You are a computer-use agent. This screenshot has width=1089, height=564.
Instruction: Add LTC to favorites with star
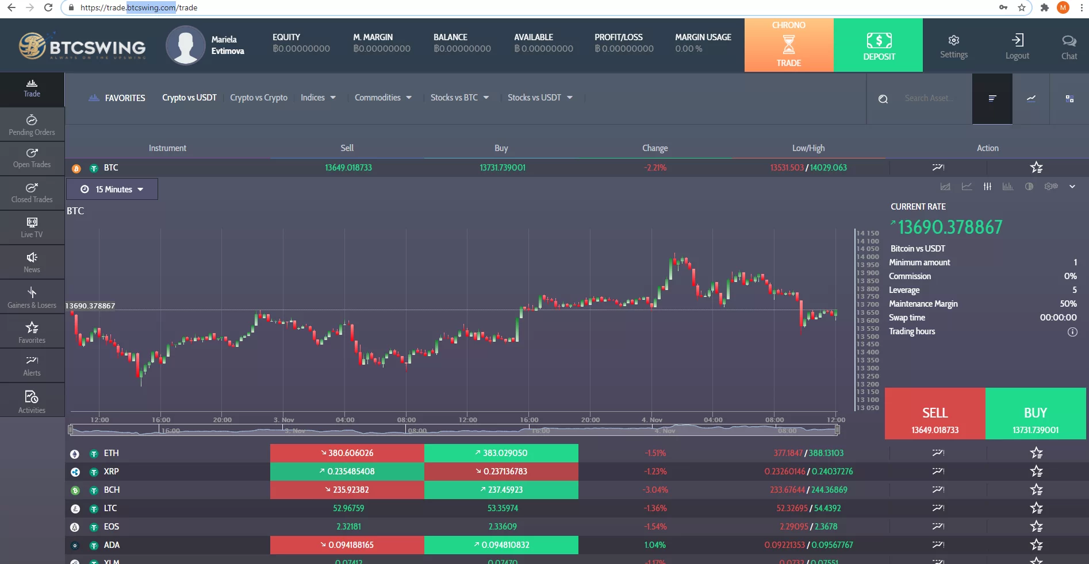click(1036, 508)
